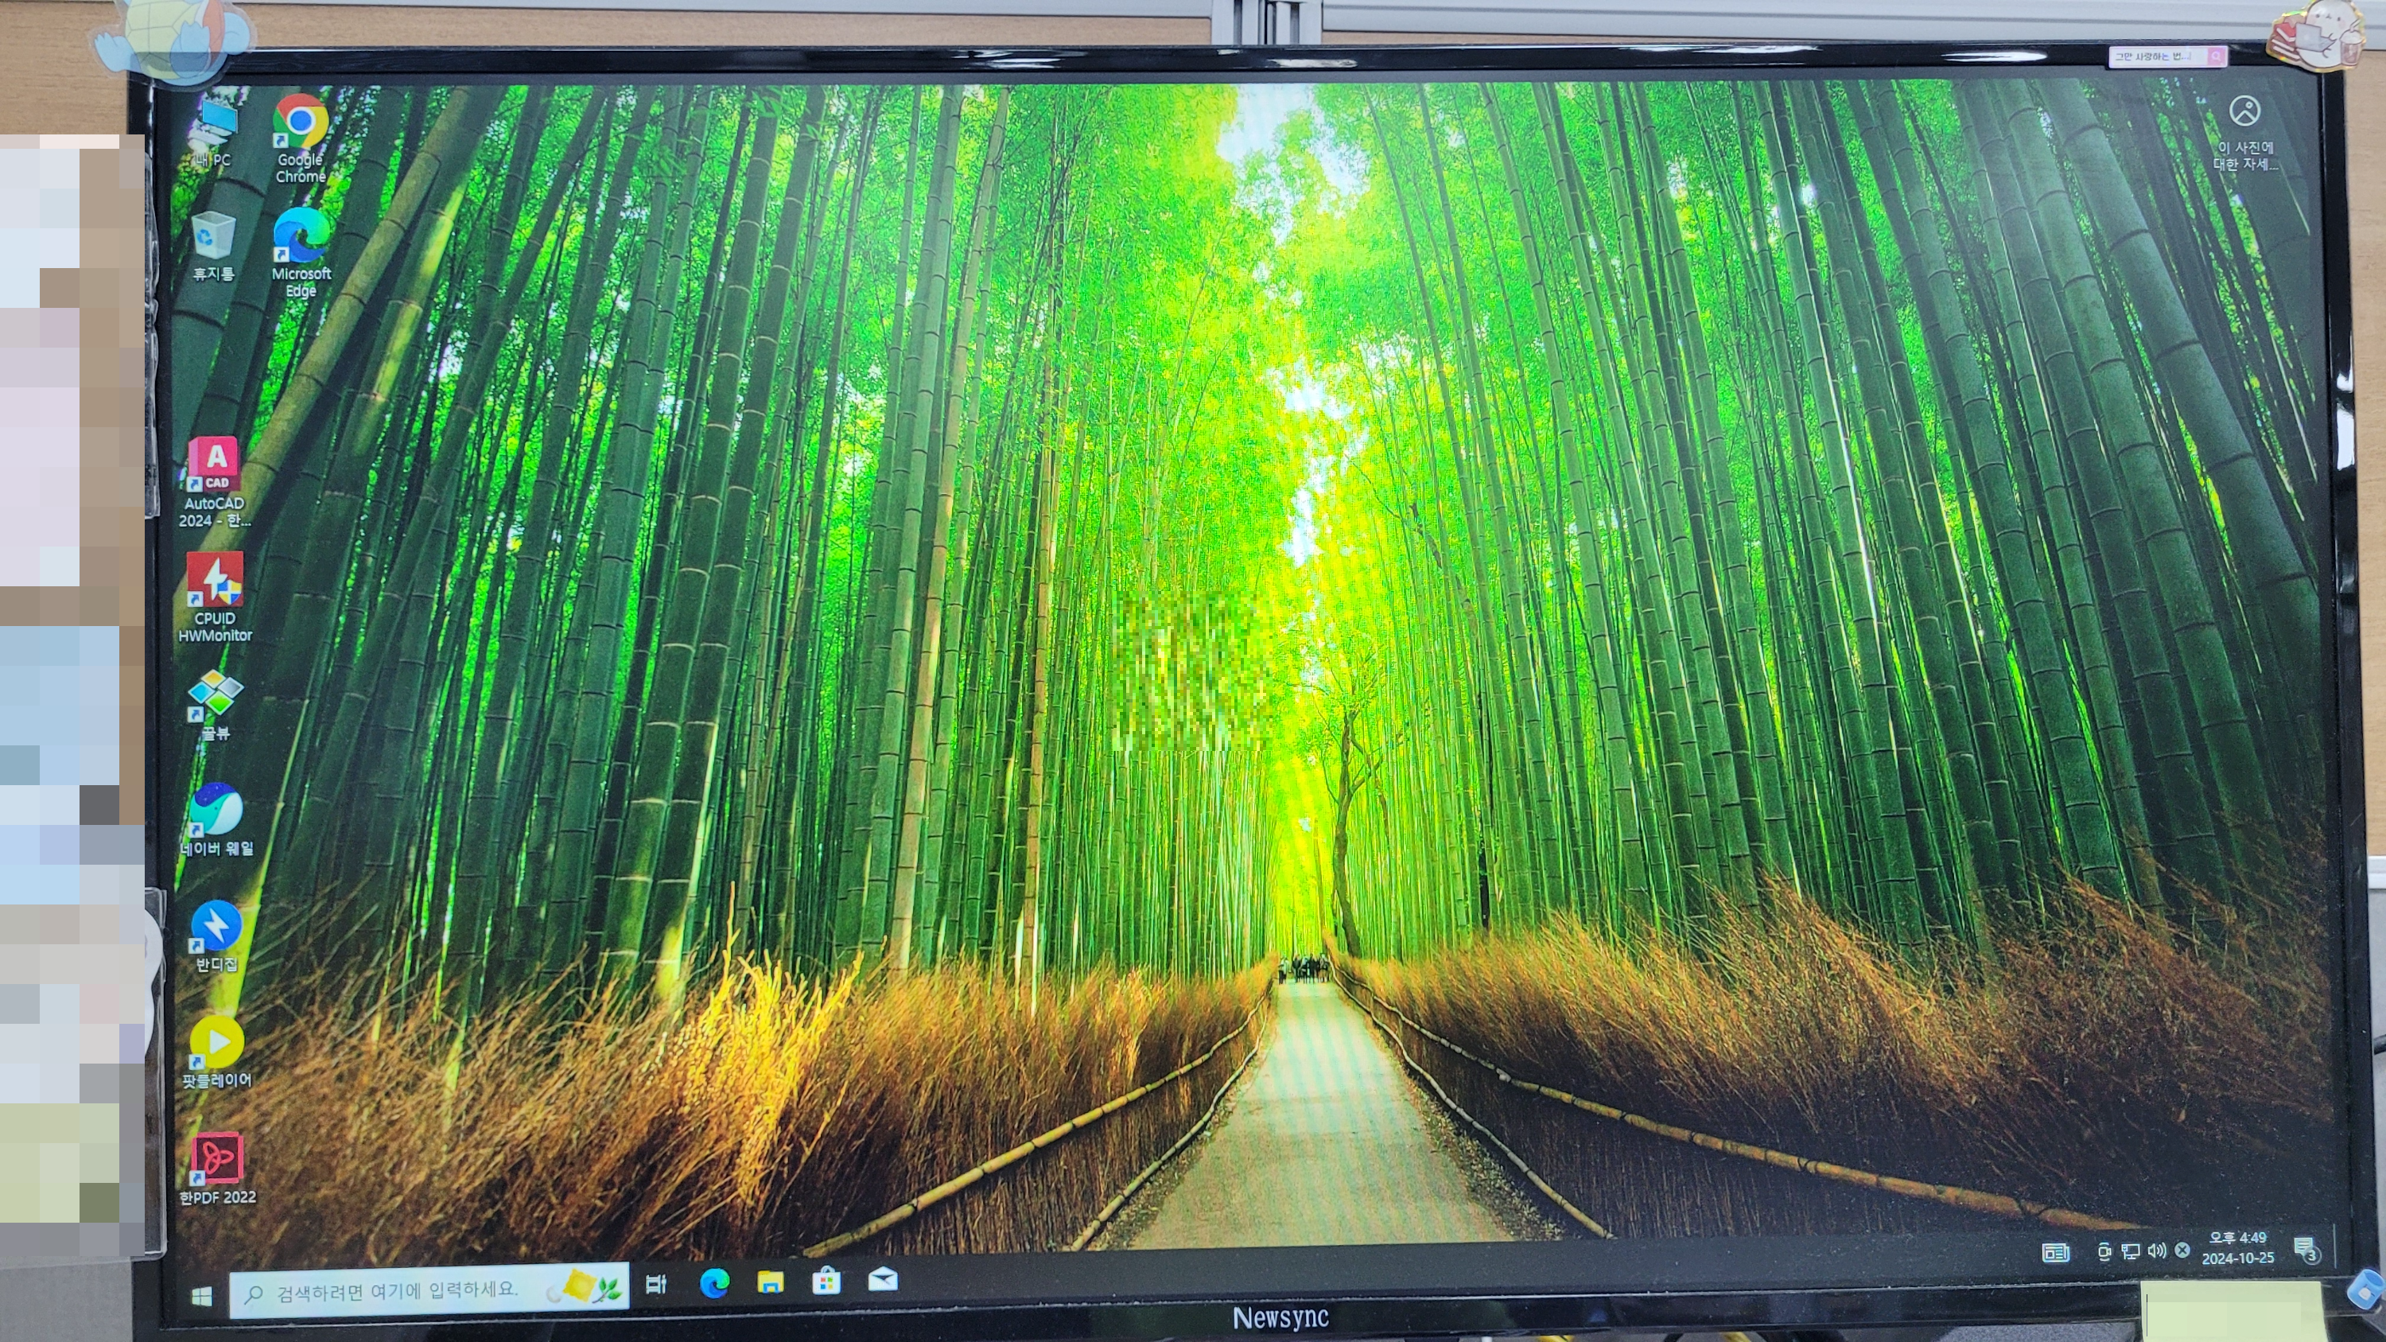Launch File Explorer from the taskbar
Viewport: 2386px width, 1342px height.
click(770, 1282)
